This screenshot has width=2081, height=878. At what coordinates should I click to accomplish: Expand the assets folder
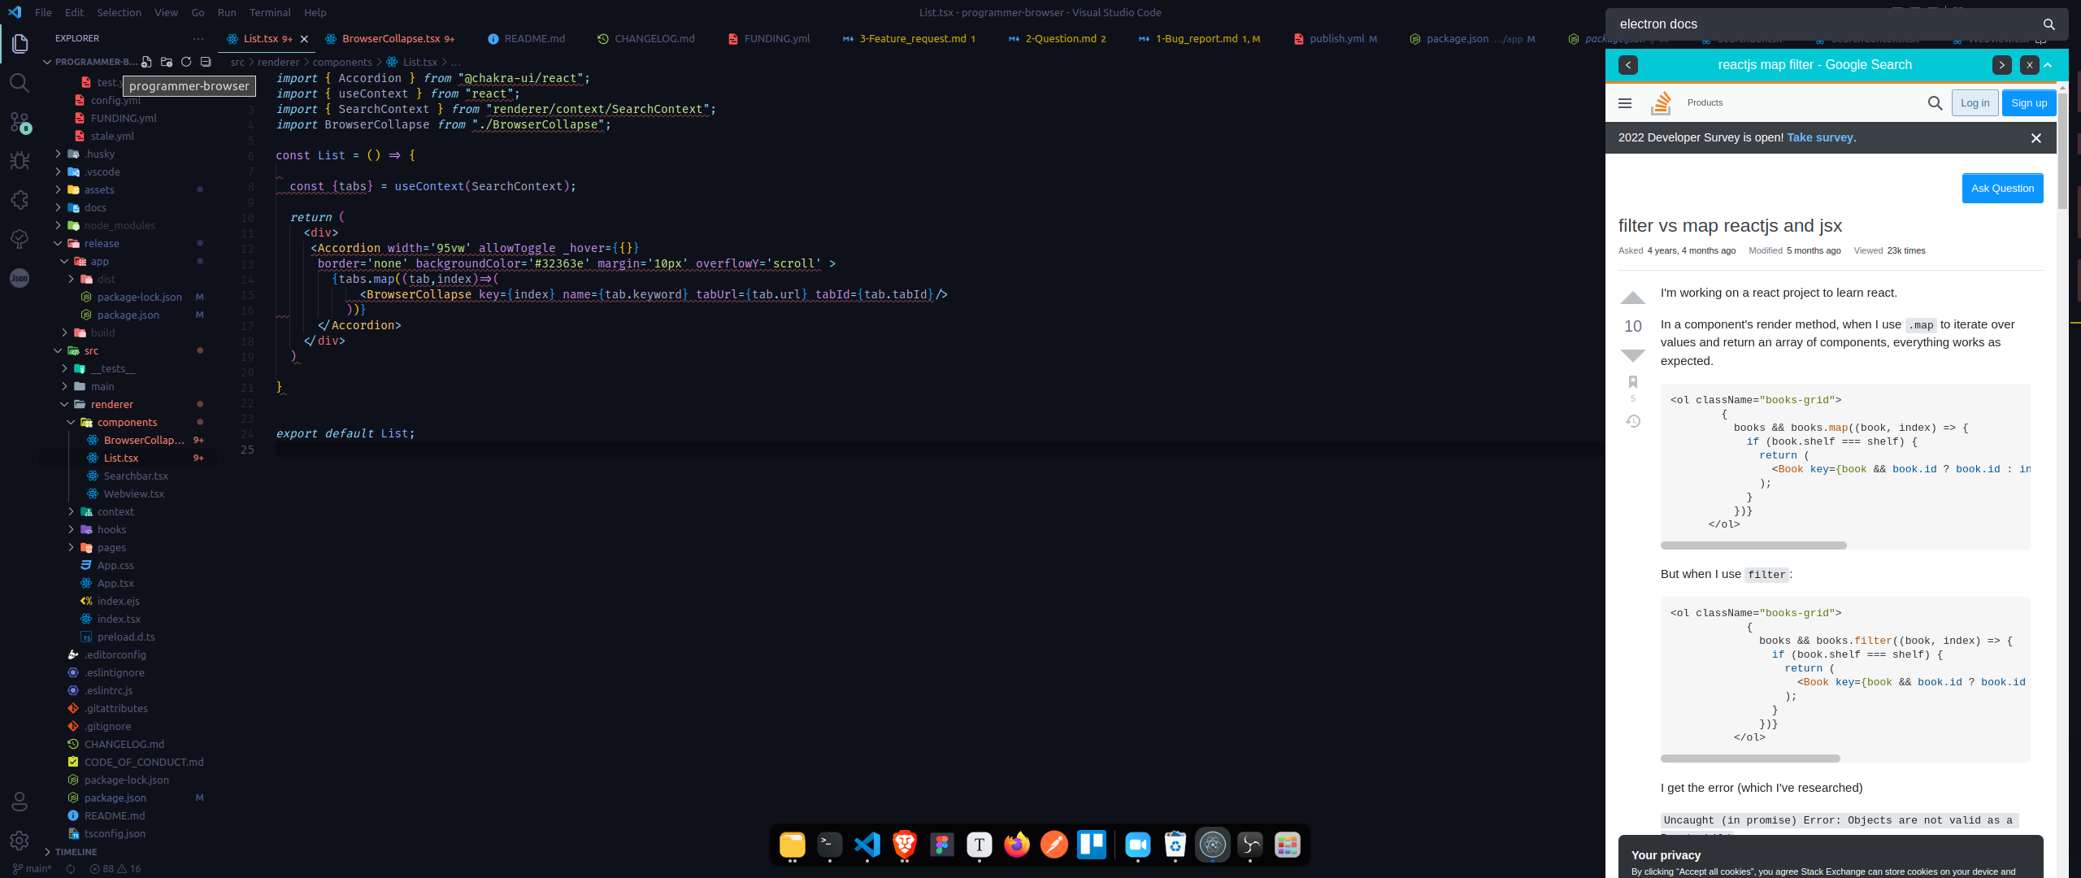pyautogui.click(x=99, y=189)
